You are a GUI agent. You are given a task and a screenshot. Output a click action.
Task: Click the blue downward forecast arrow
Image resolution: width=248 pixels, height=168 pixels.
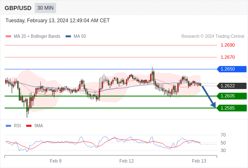click(x=208, y=97)
